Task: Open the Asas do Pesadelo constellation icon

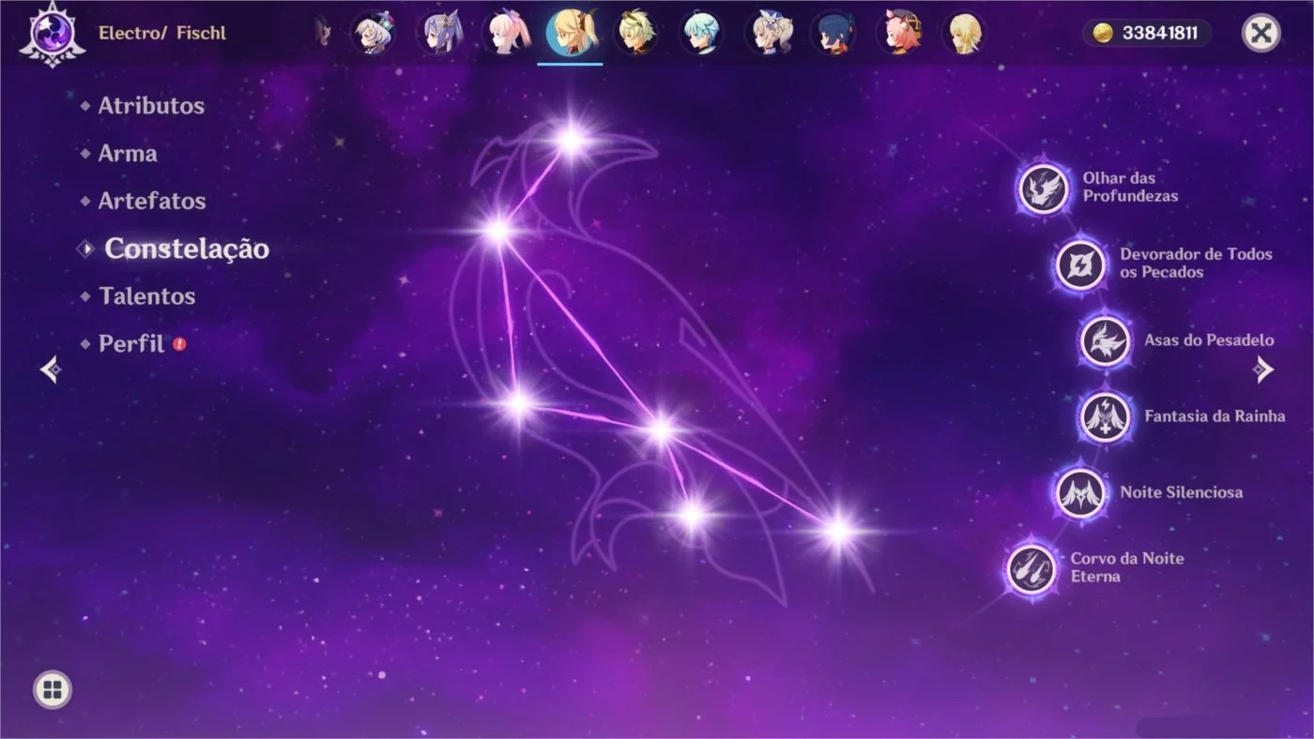Action: point(1105,340)
